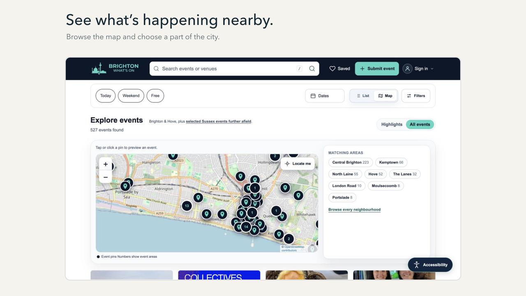Select the Kemptown area chip

[391, 162]
